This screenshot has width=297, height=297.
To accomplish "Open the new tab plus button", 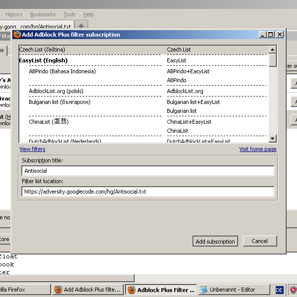I will tap(81, 25).
